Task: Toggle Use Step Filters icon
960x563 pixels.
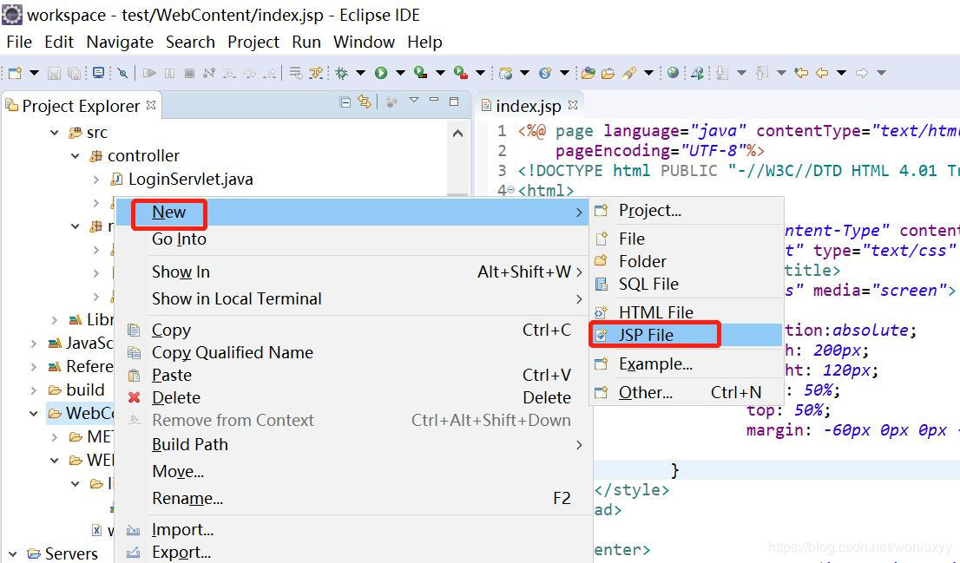Action: point(316,73)
